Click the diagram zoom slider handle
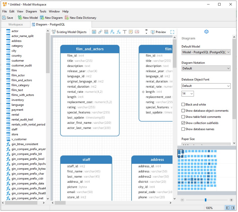Viewport: 238px width, 212px height. pyautogui.click(x=205, y=200)
